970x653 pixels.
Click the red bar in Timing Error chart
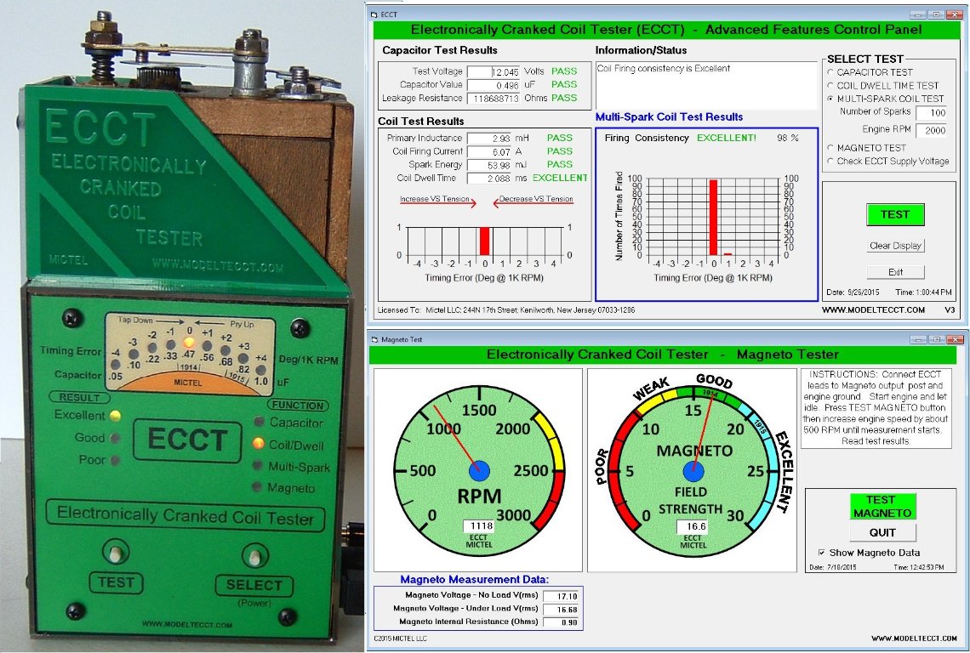coord(485,241)
